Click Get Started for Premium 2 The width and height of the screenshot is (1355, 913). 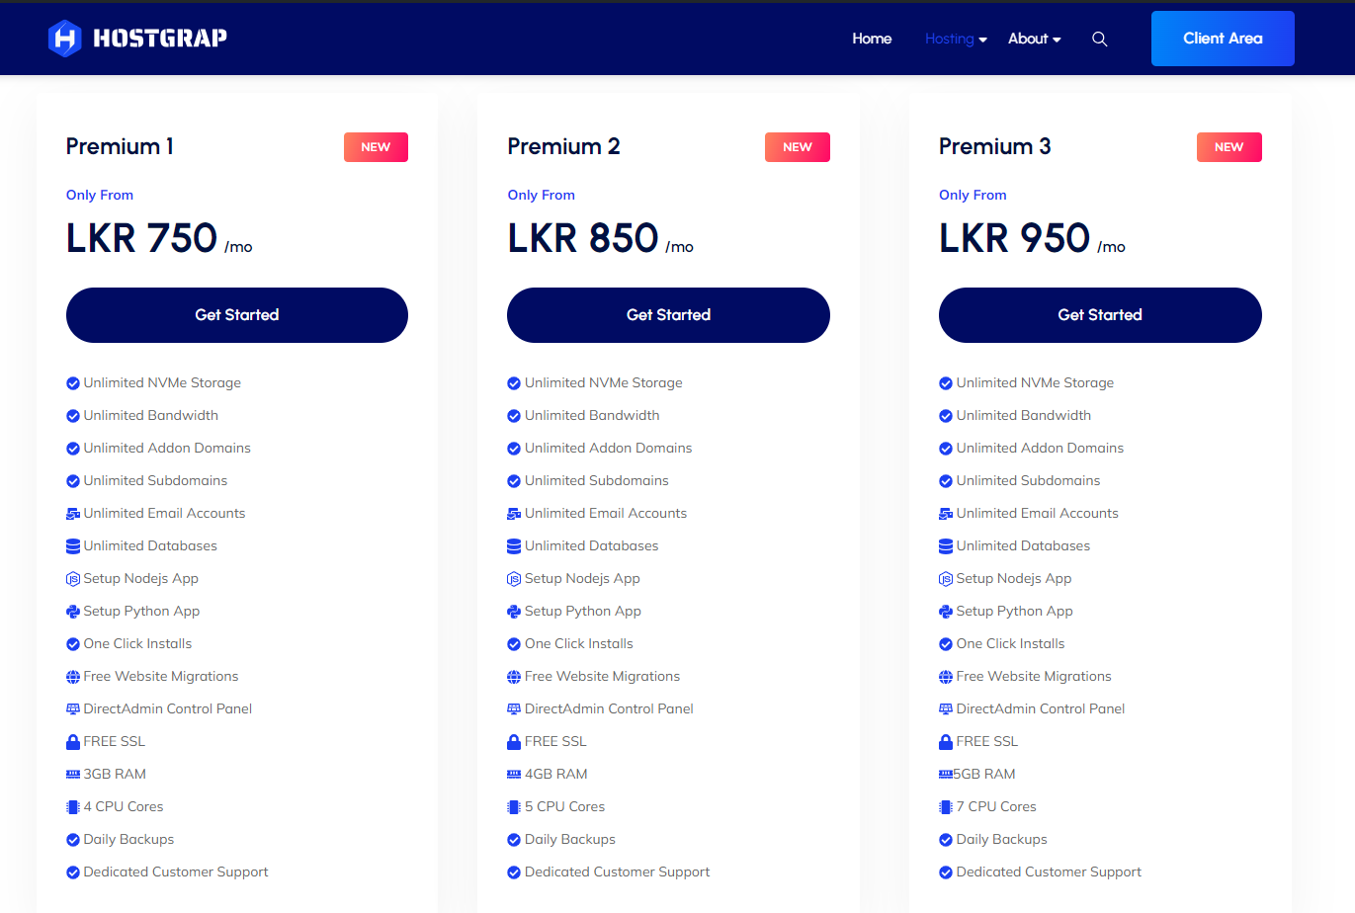(668, 315)
